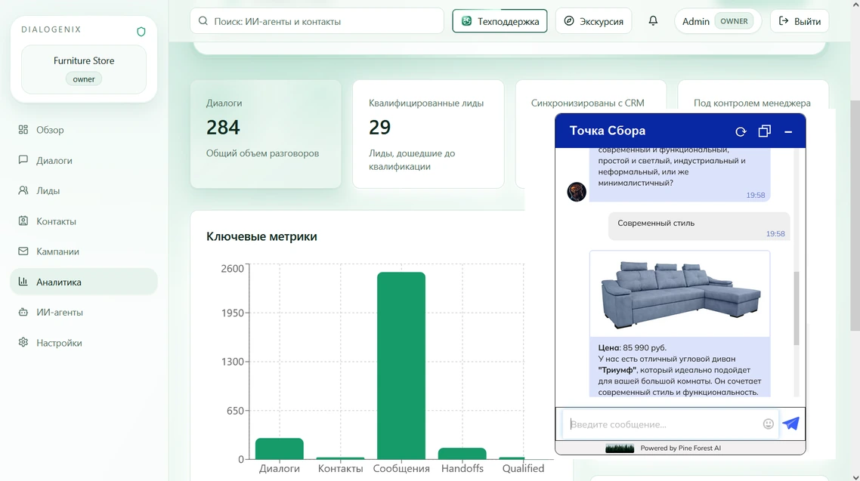This screenshot has width=860, height=481.
Task: Click the Диалоги bar in the chart
Action: pos(279,449)
